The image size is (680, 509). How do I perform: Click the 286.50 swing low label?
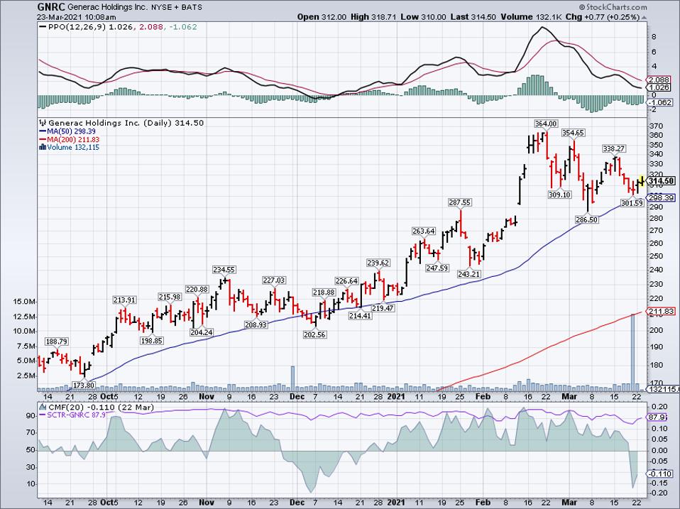[x=587, y=220]
